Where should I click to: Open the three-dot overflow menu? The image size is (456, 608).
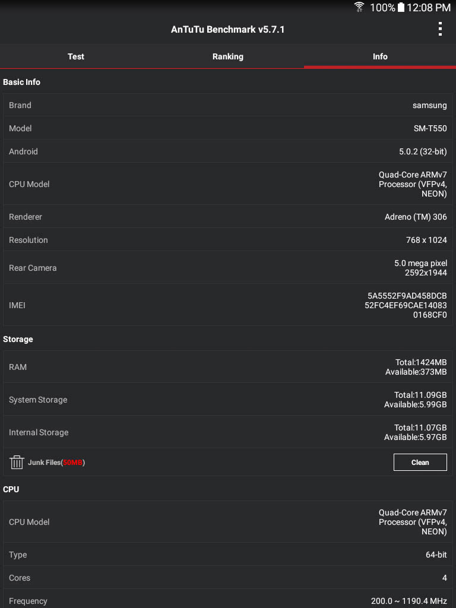pos(440,29)
